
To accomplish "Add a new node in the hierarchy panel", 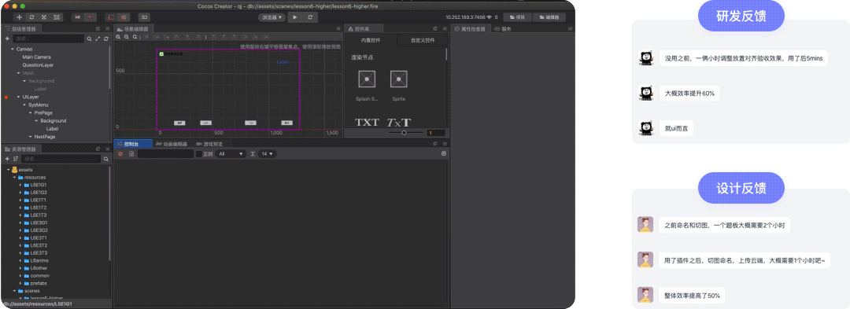I will click(x=7, y=39).
